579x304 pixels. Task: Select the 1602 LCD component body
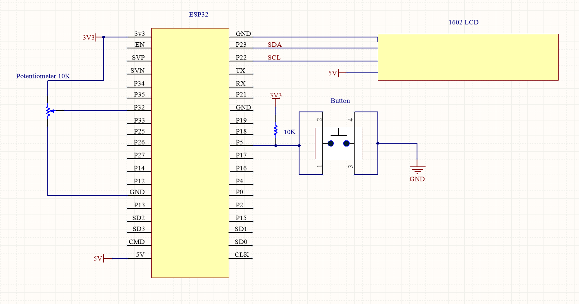[468, 57]
